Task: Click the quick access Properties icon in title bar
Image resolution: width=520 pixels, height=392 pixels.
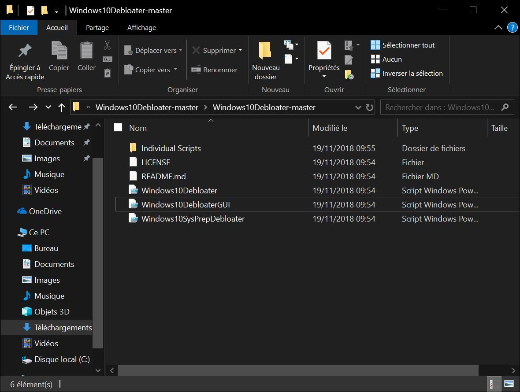Action: (x=30, y=11)
